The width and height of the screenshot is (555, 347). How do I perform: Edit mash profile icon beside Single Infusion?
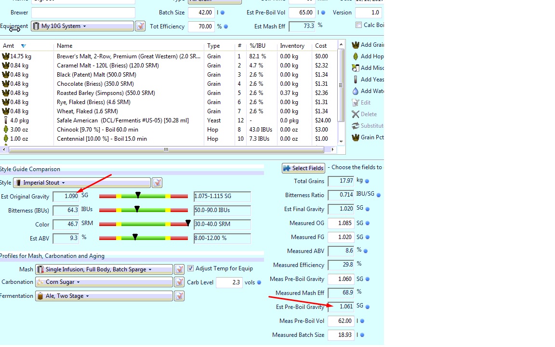point(179,269)
